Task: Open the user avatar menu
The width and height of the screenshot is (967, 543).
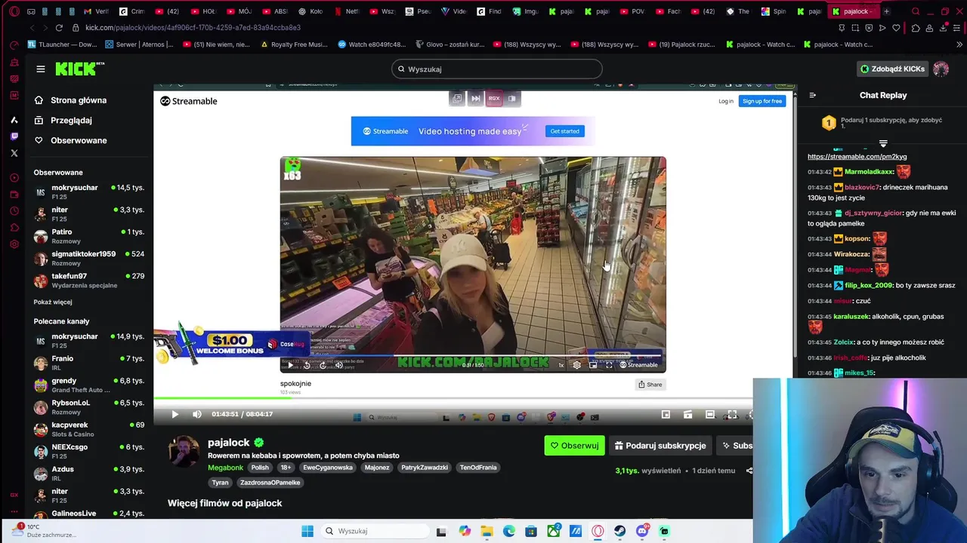Action: [941, 69]
